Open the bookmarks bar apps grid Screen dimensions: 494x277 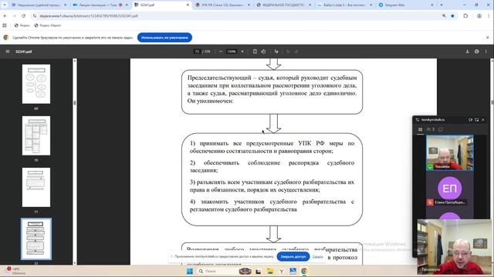pyautogui.click(x=5, y=25)
